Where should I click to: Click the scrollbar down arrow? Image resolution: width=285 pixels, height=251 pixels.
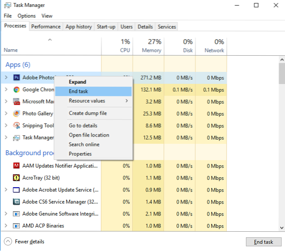point(282,228)
